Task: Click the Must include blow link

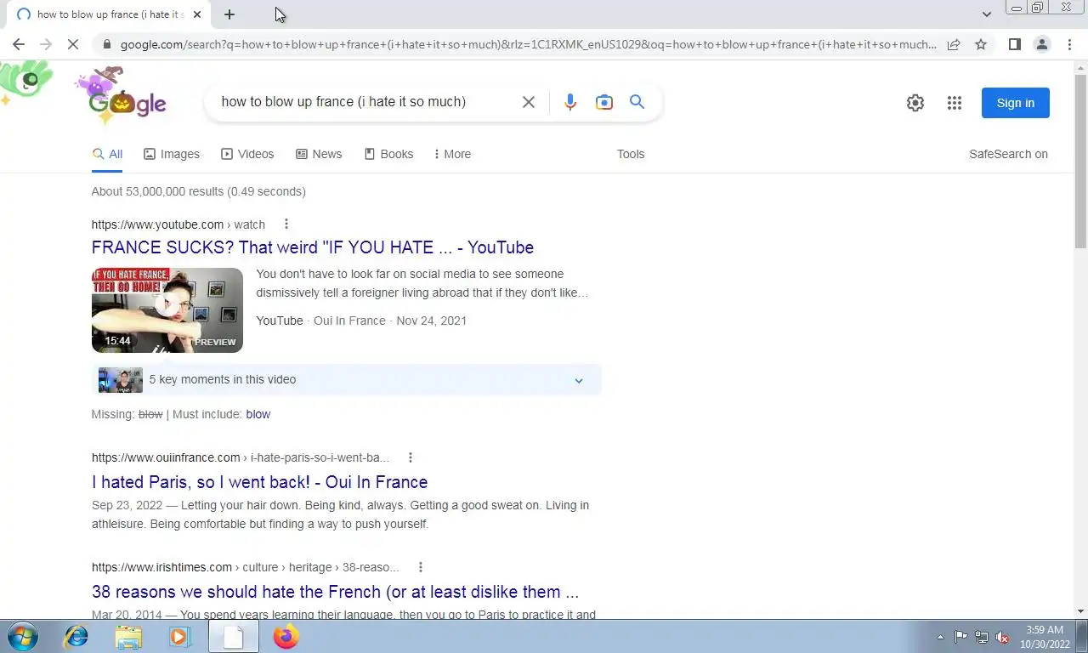Action: [x=258, y=414]
